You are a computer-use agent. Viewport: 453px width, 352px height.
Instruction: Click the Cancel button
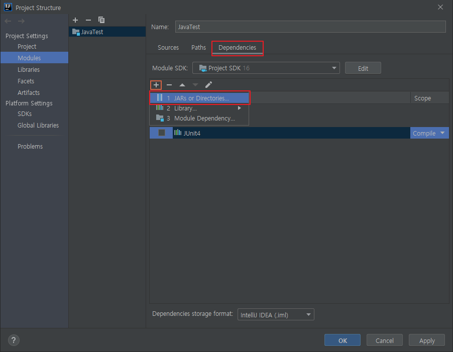tap(385, 340)
